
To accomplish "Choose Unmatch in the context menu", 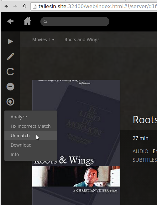I will 31,136.
